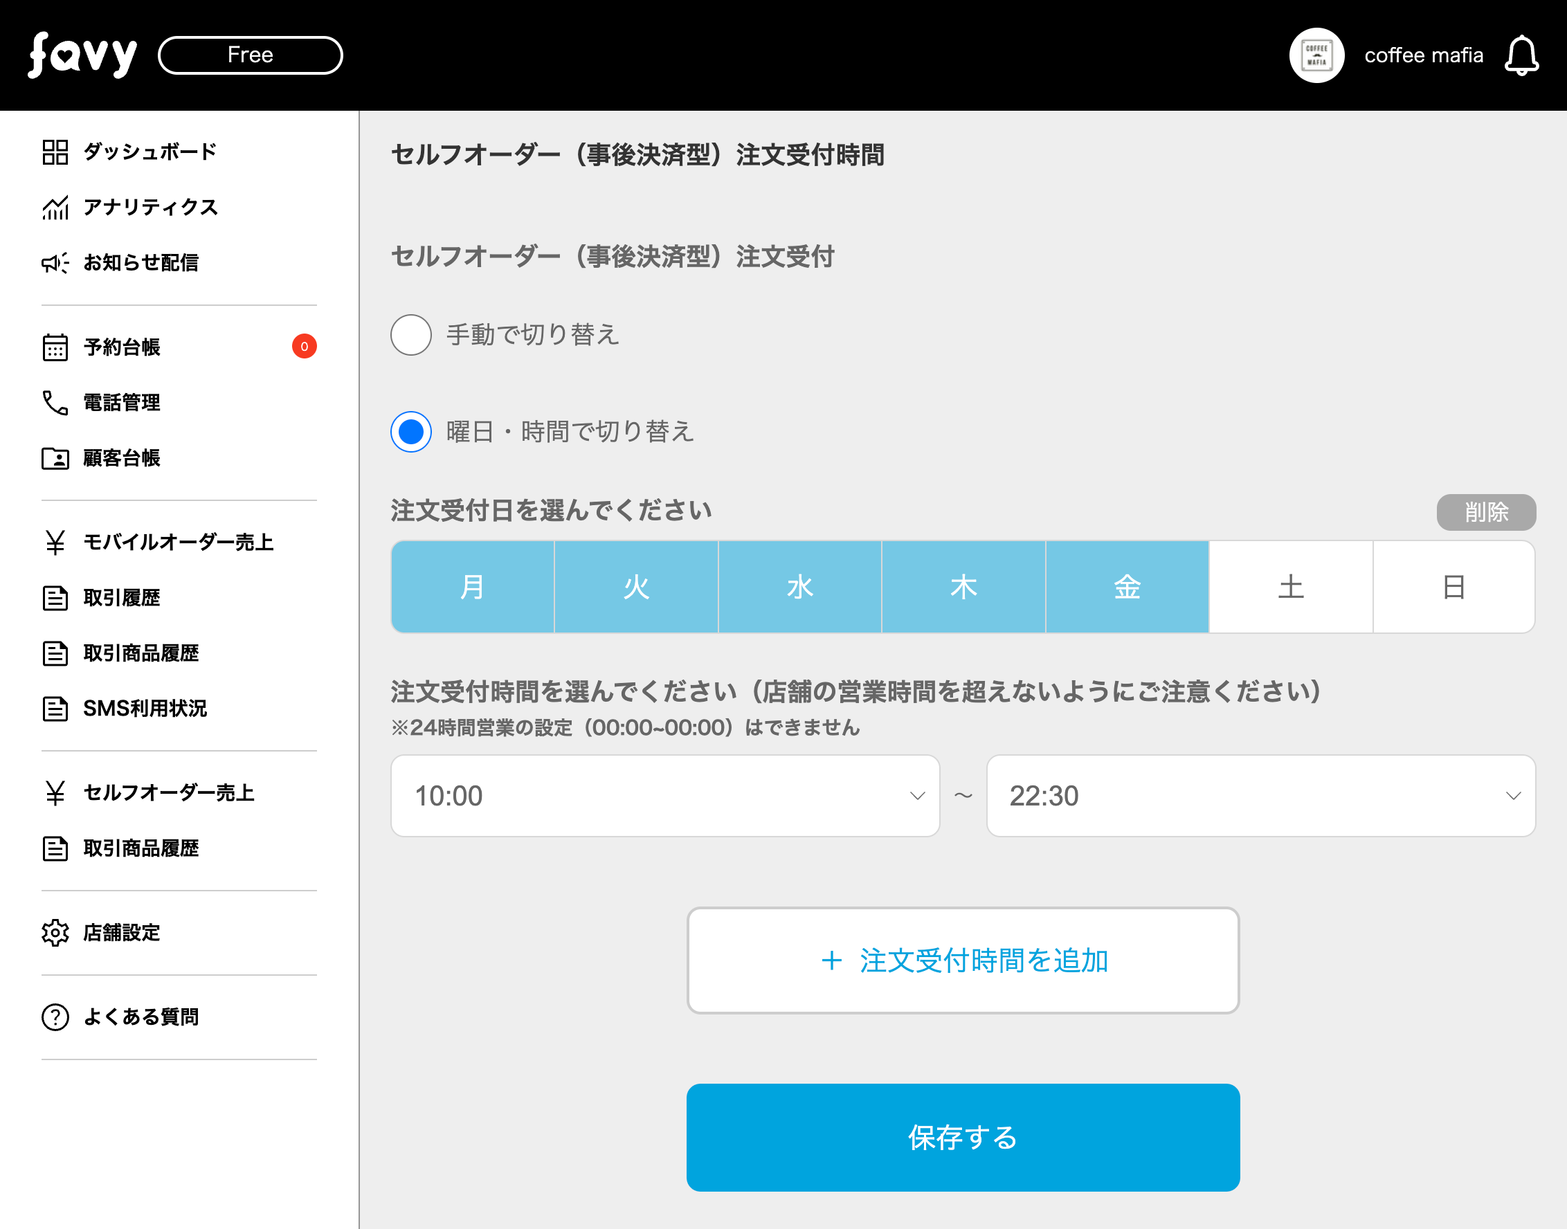Click the gray 削除 button

point(1485,512)
